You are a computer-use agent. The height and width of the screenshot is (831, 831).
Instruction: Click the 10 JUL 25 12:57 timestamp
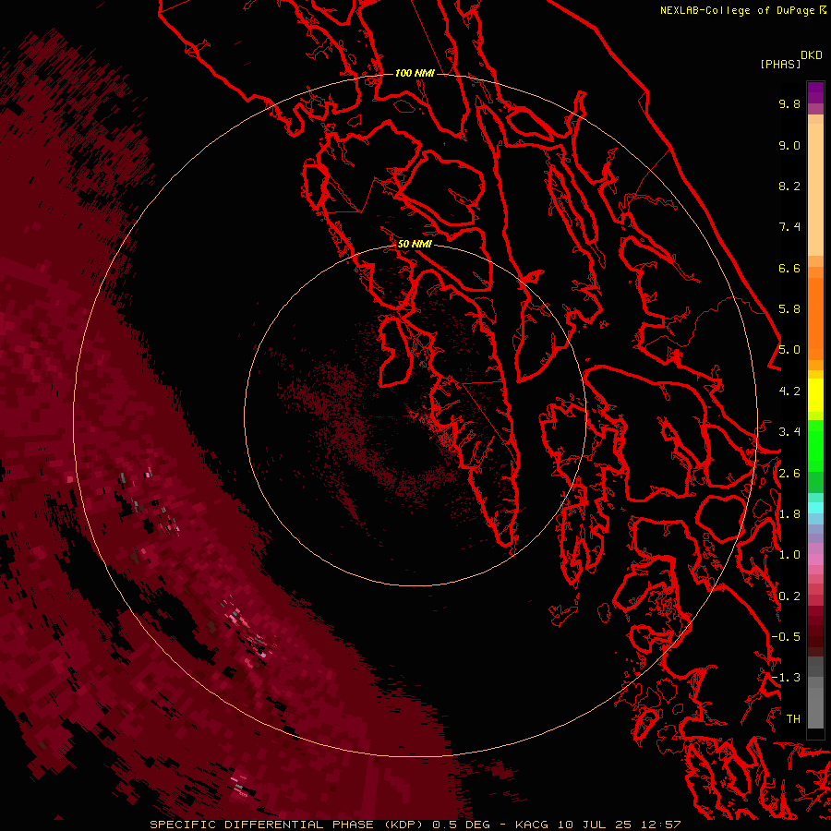[619, 825]
